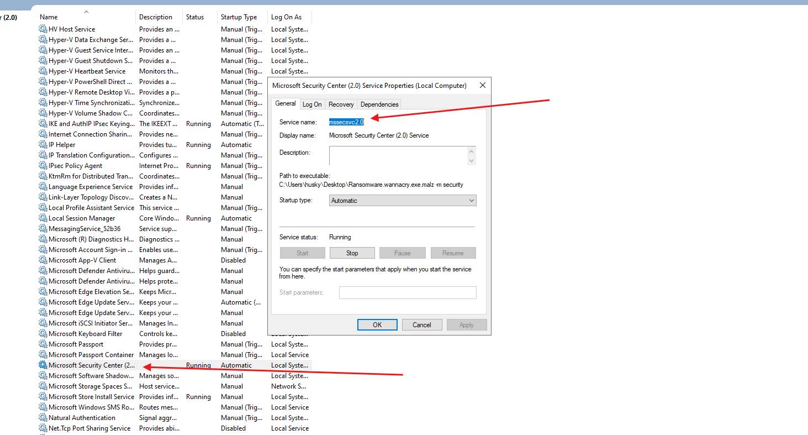Click the executable path text

[371, 185]
